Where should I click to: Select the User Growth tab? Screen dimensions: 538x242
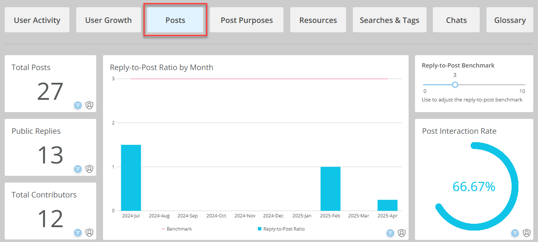(x=109, y=20)
